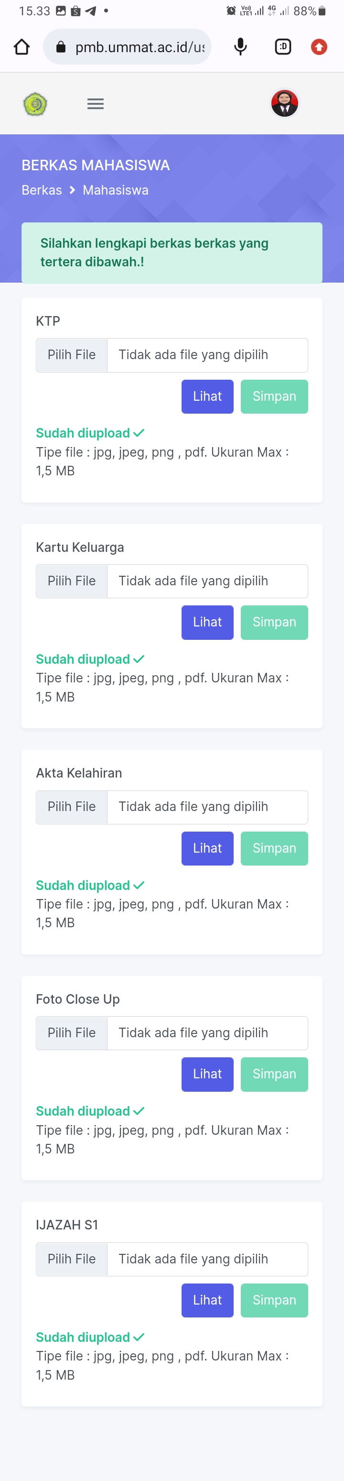Pick a file for Kartu Keluarga
344x1481 pixels.
click(72, 581)
